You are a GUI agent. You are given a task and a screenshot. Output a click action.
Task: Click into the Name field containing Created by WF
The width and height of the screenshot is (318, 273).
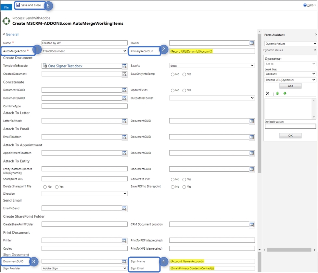pos(84,43)
